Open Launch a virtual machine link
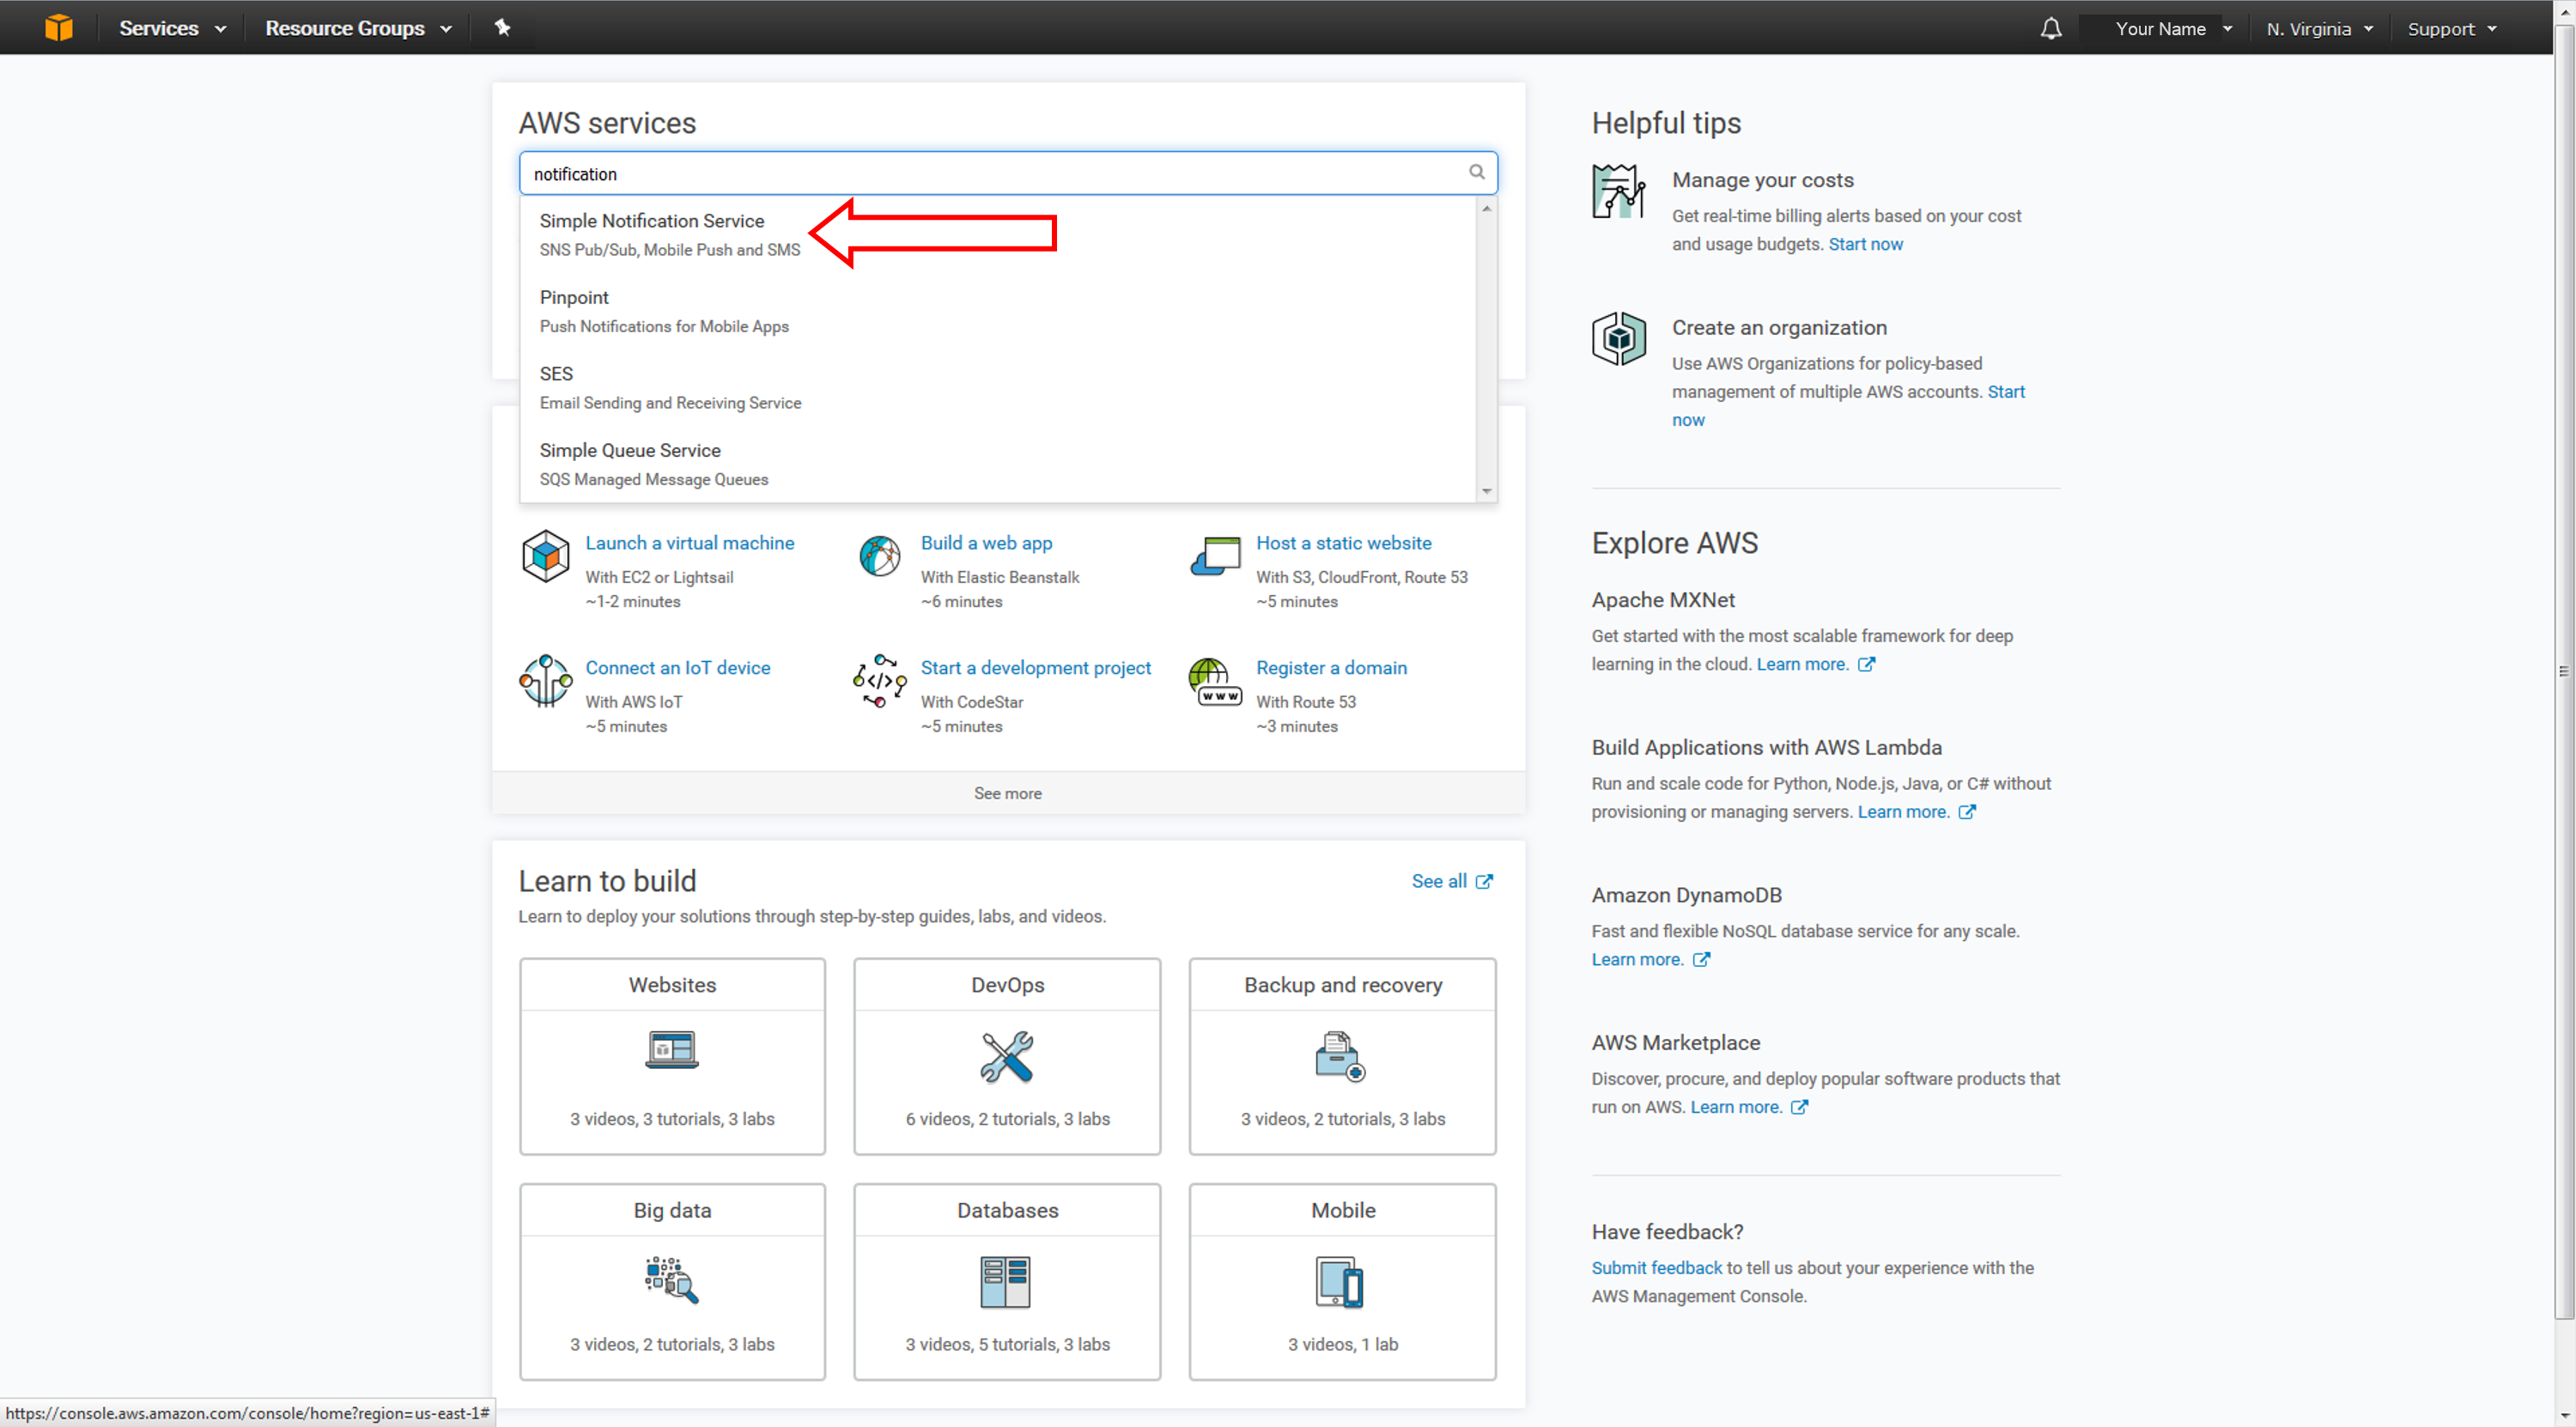 click(x=690, y=543)
